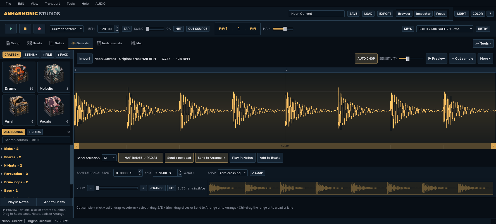Click Send + next pad
Screen dimensions: 496x224
(x=179, y=158)
